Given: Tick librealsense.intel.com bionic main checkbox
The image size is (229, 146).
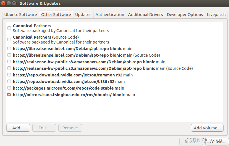Looking at the screenshot, I should [x=9, y=48].
